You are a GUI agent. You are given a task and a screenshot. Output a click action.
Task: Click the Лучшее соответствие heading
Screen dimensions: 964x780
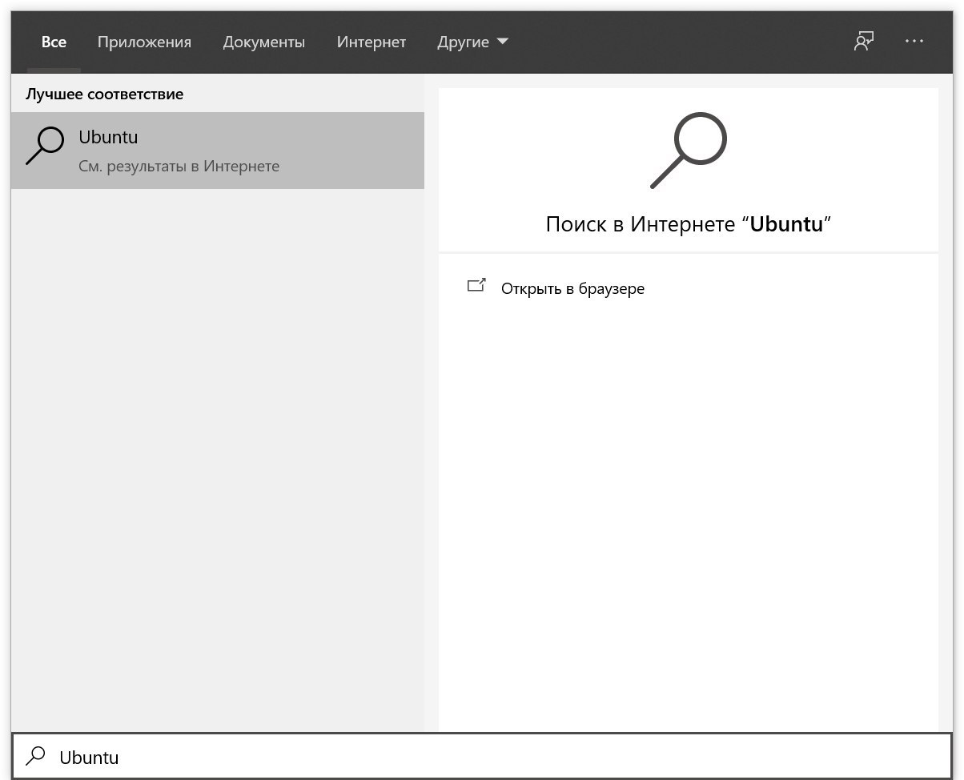(x=105, y=94)
